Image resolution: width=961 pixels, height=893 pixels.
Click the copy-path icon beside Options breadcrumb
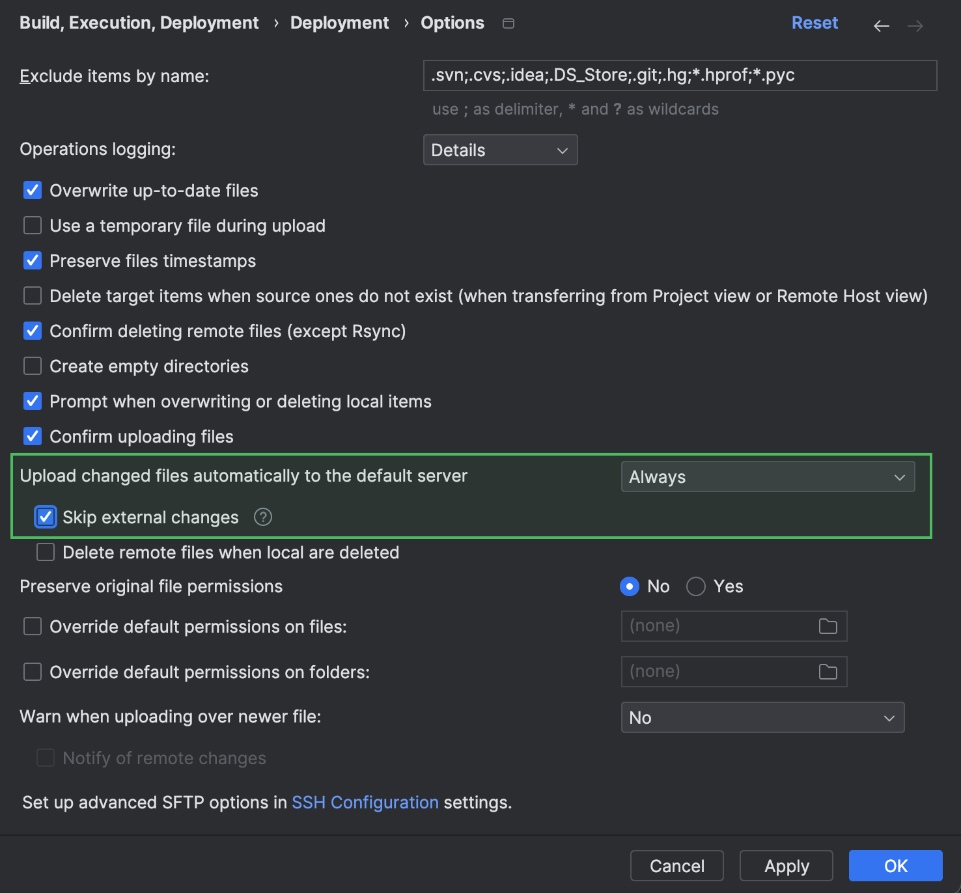point(508,23)
